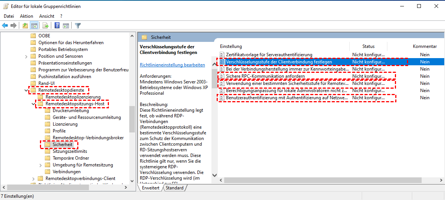Click policy icon of Sichere RPC-Kommunikation anfordern
This screenshot has width=445, height=200.
coord(222,76)
